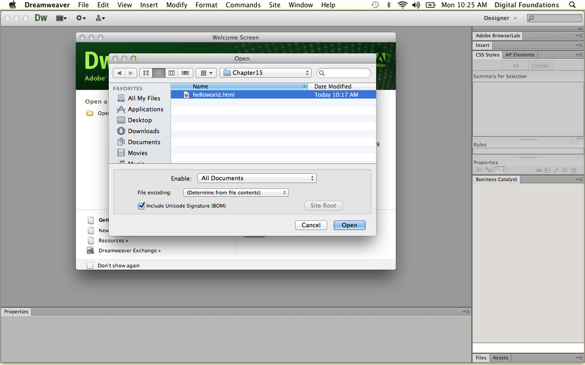The width and height of the screenshot is (585, 365).
Task: Switch file dialog to icon view
Action: (x=146, y=73)
